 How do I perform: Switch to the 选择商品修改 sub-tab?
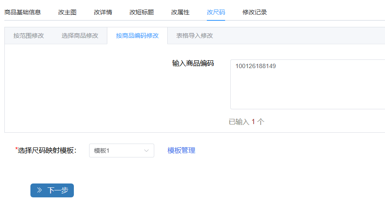(80, 36)
